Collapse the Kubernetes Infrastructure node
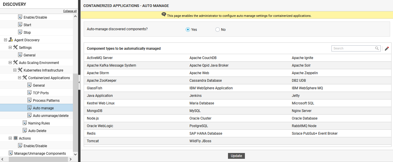 pyautogui.click(x=15, y=70)
